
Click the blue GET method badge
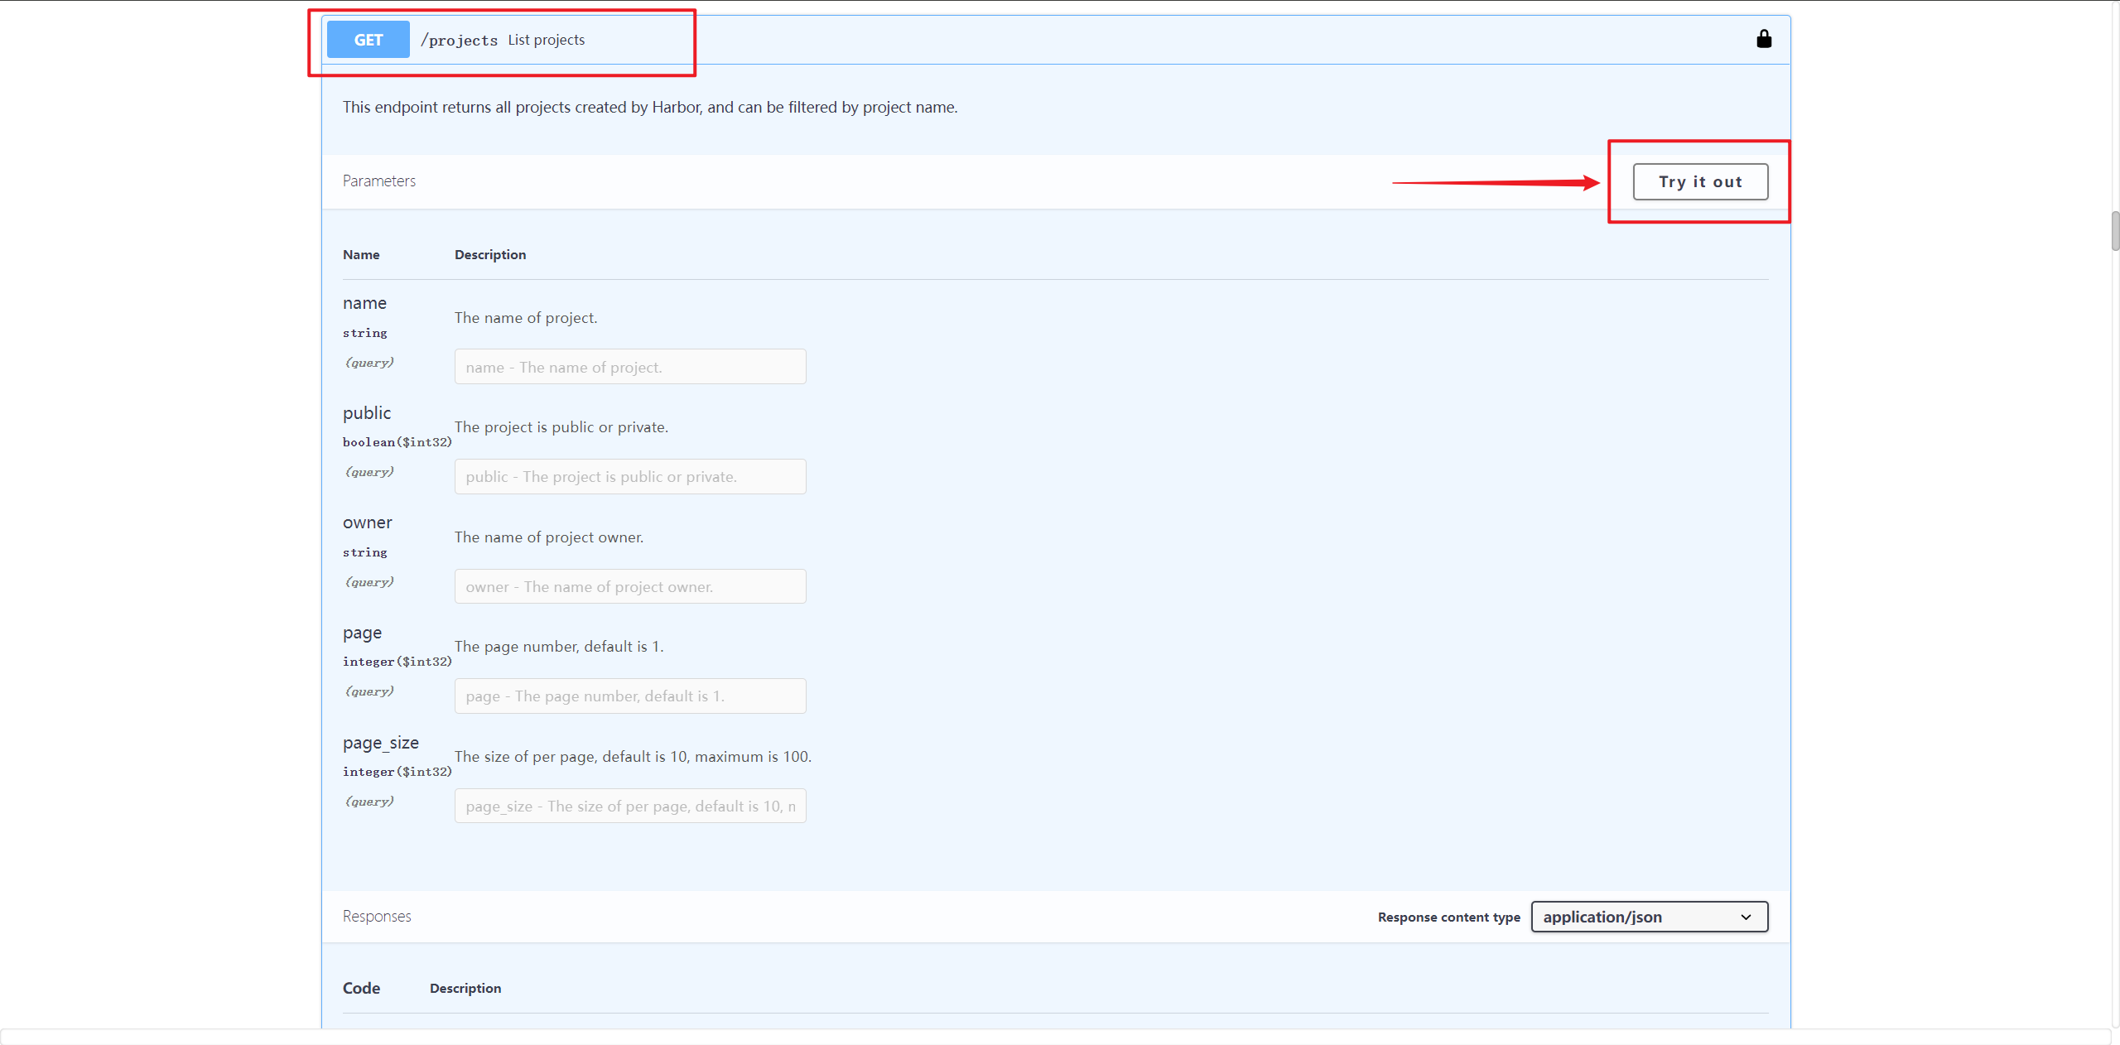[368, 40]
